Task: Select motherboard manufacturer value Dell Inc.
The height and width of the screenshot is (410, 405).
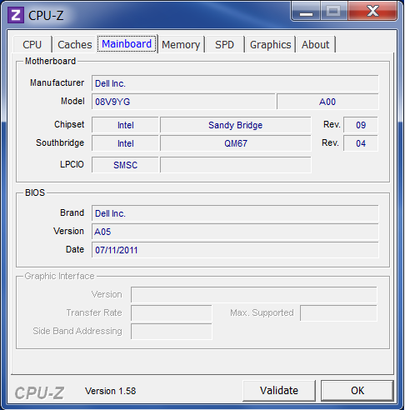Action: point(235,83)
